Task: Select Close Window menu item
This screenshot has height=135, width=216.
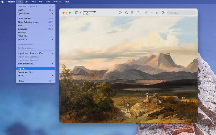Action: pyautogui.click(x=36, y=19)
